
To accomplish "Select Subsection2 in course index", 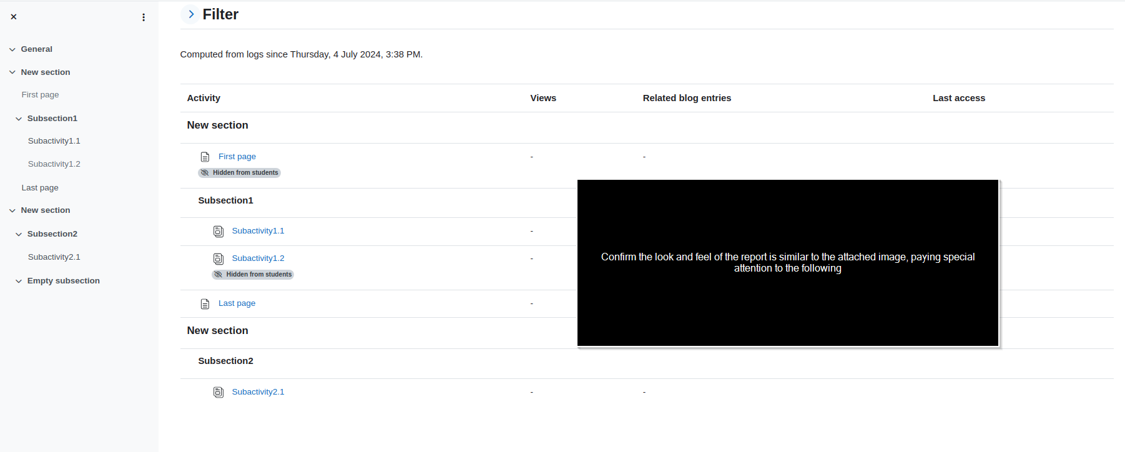I will [52, 234].
